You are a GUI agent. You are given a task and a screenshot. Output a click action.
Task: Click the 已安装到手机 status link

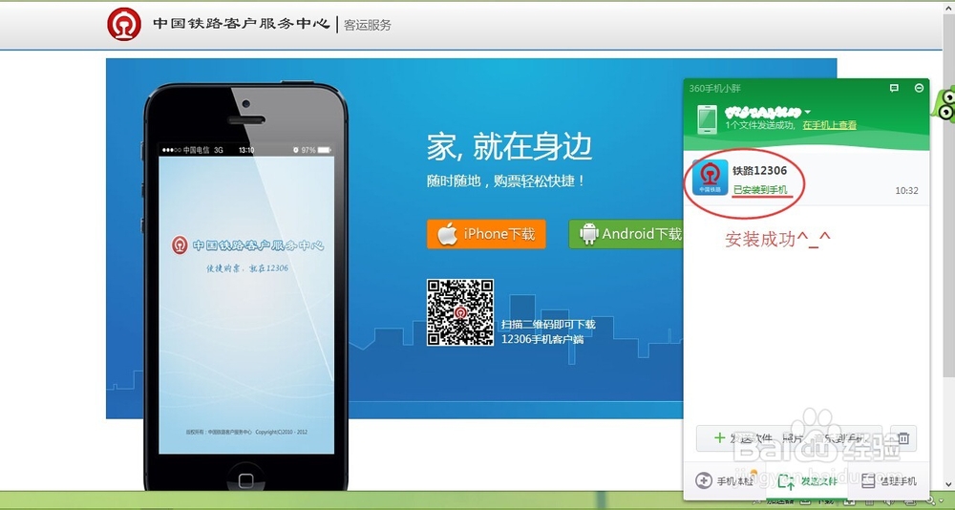click(x=760, y=190)
